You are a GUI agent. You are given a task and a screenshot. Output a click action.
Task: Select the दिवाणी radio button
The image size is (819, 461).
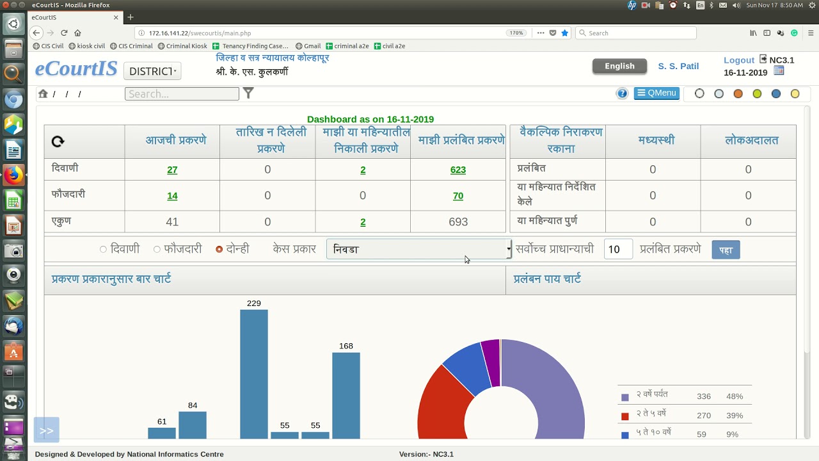coord(103,249)
